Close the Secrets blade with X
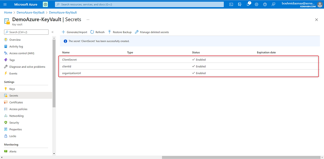324x159 pixels. (316, 20)
